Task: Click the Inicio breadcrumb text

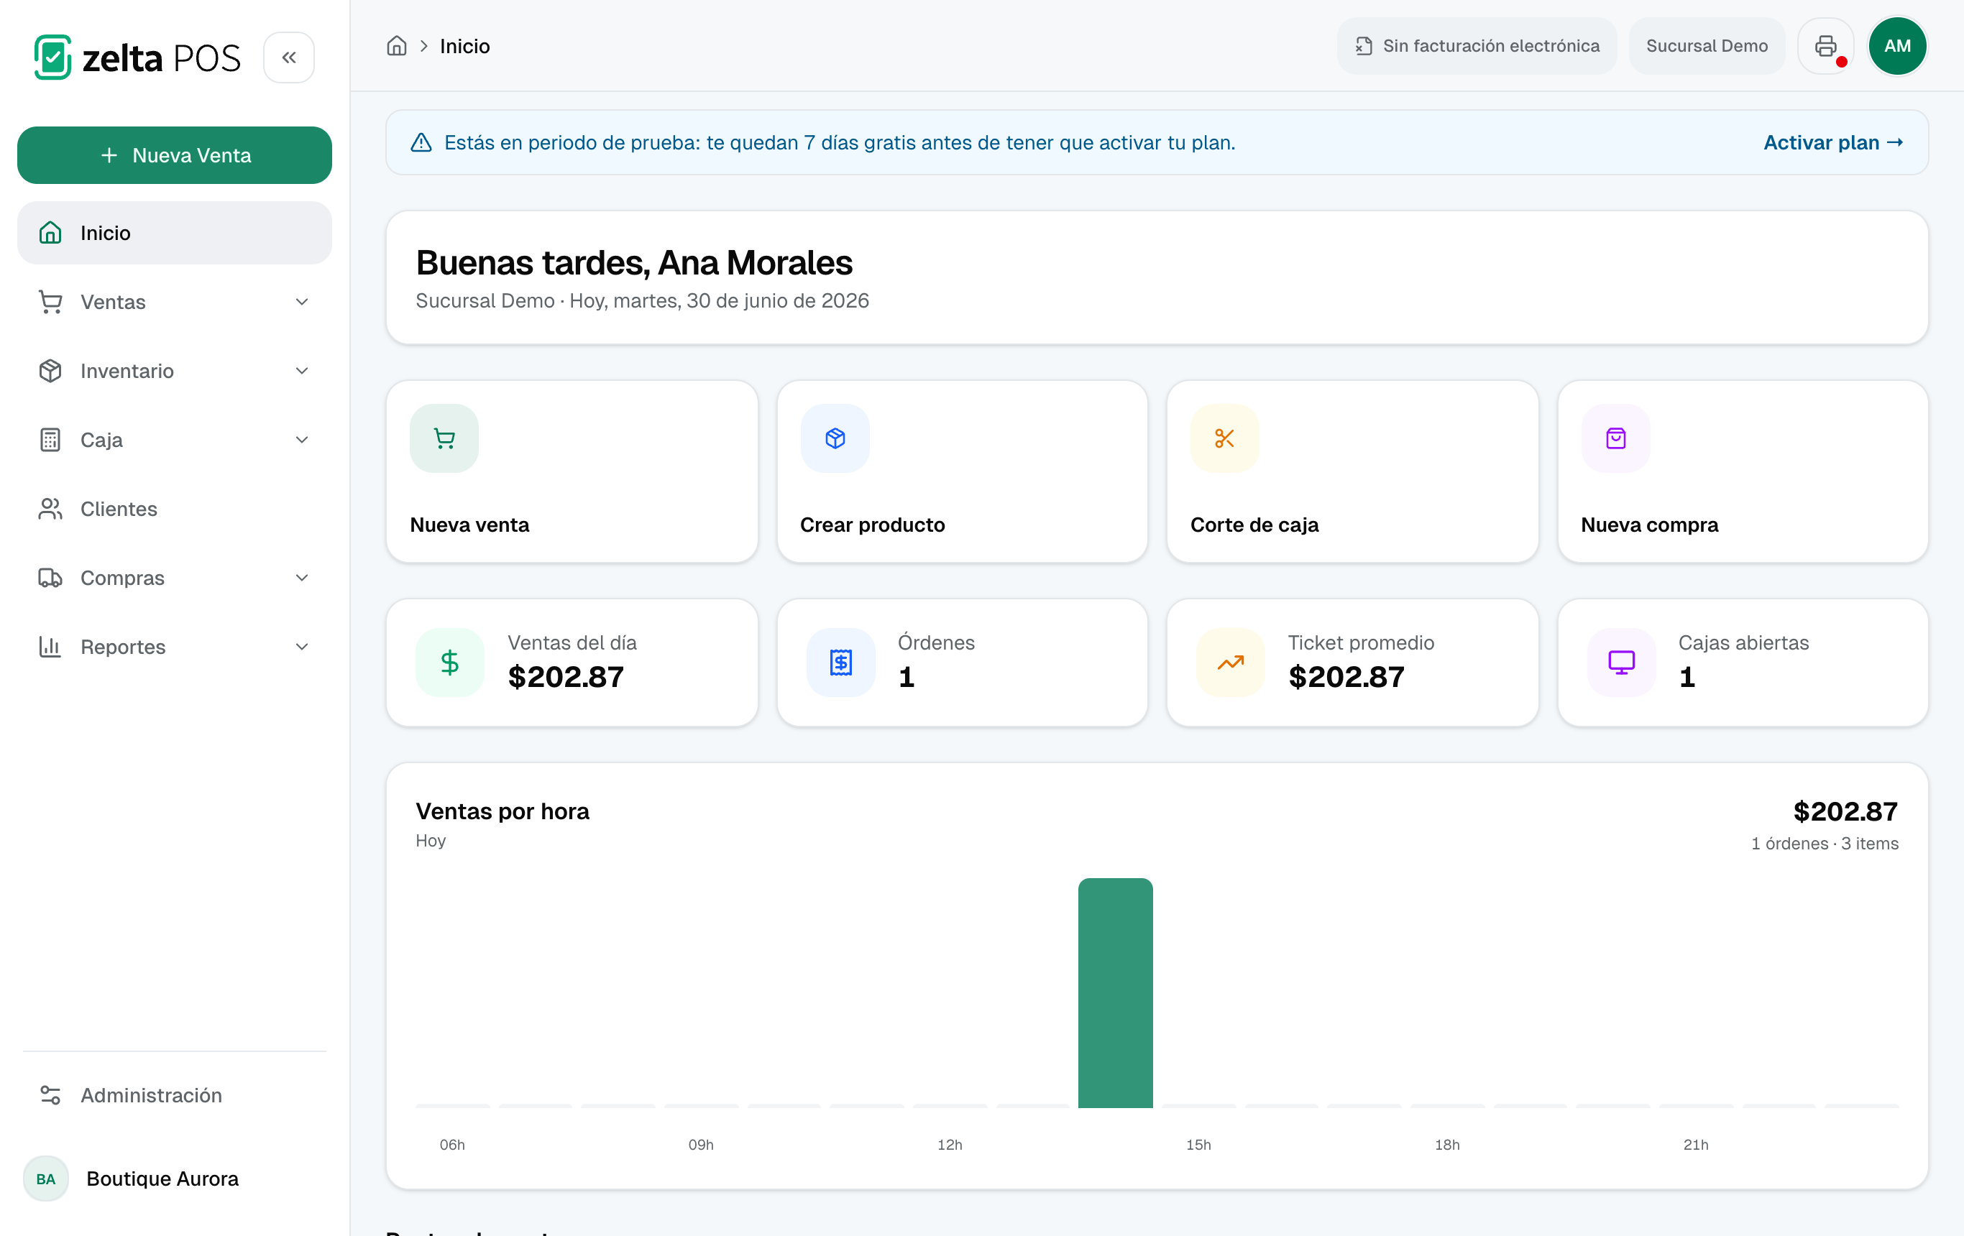Action: pyautogui.click(x=465, y=47)
